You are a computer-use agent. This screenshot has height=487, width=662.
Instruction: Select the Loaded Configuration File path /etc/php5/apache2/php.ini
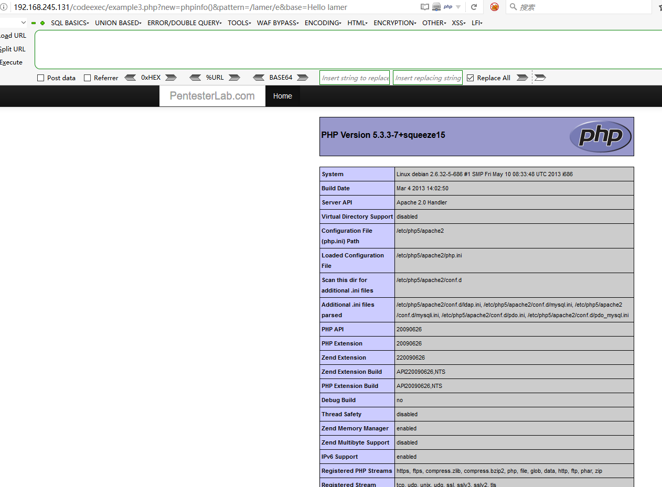[x=429, y=255]
